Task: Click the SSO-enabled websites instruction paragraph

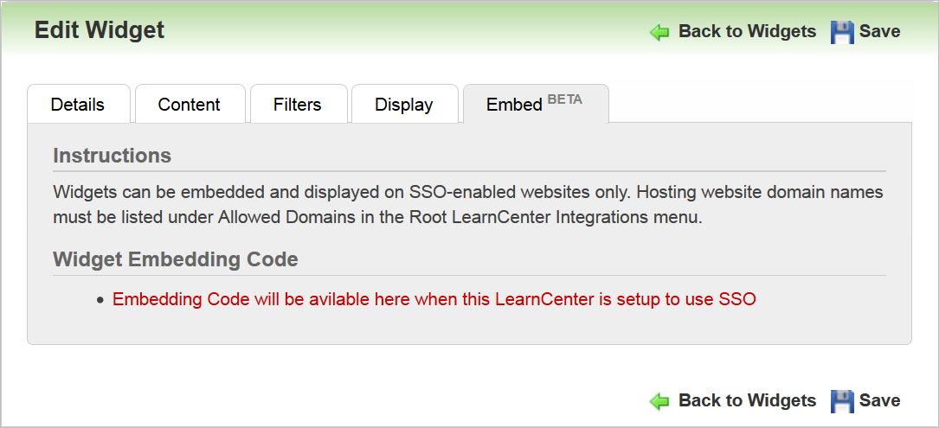Action: pos(467,204)
